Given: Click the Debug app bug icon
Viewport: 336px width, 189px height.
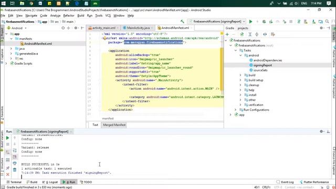Looking at the screenshot, I should (x=264, y=22).
